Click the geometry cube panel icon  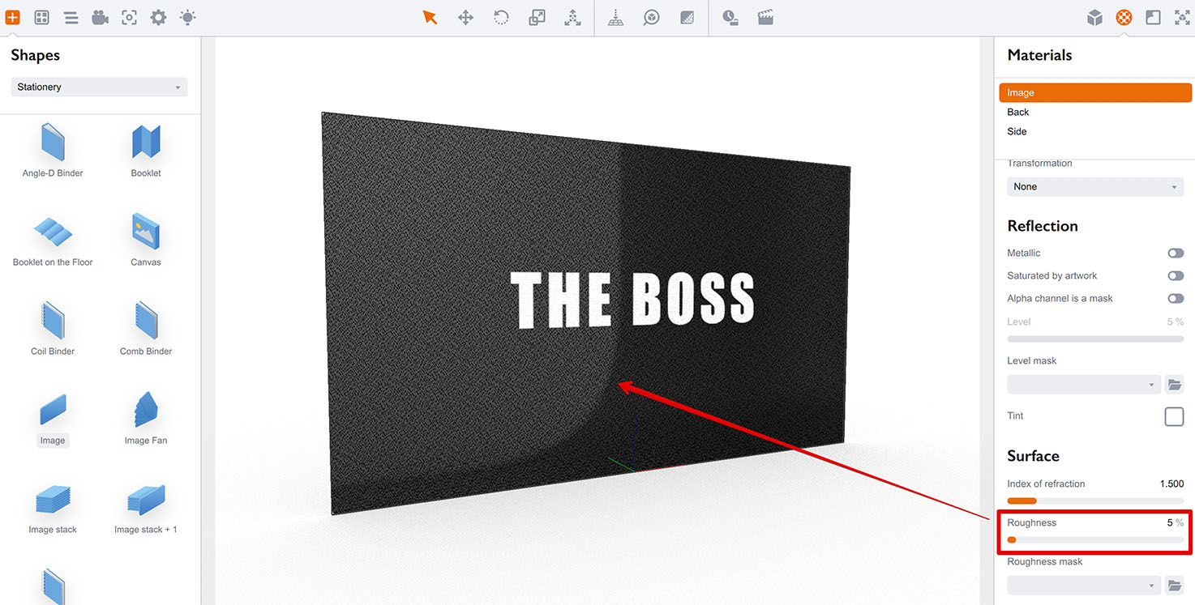pos(1094,16)
